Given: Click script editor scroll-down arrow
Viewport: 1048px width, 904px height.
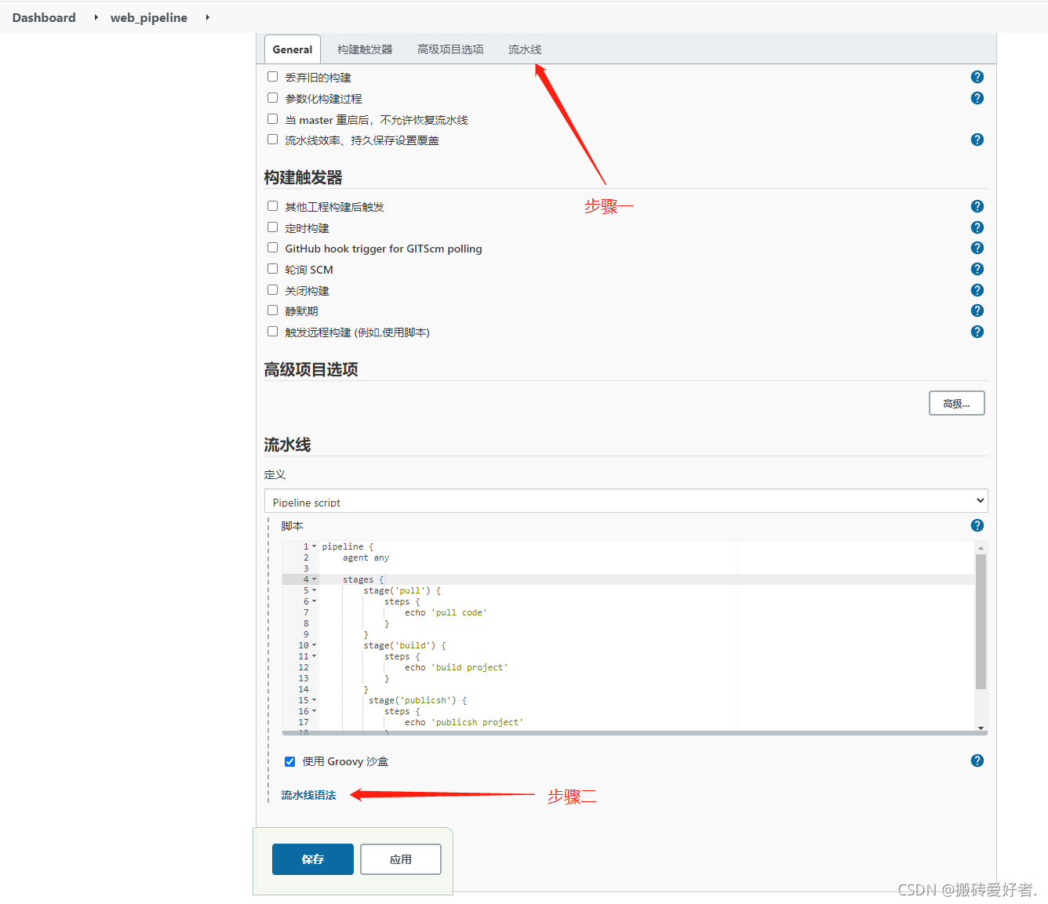Looking at the screenshot, I should (x=981, y=728).
